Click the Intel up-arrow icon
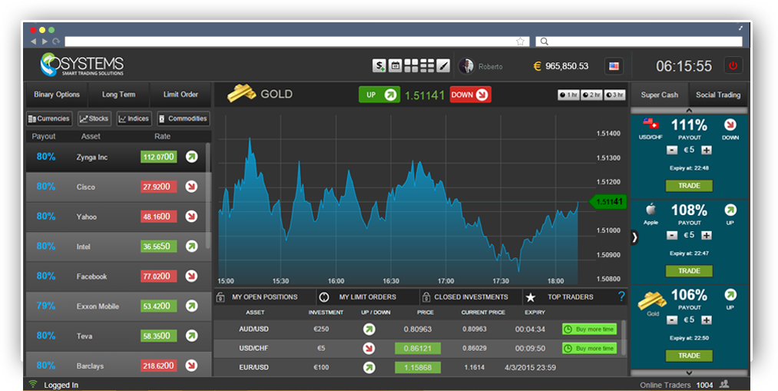Screen dimensions: 778x391 pyautogui.click(x=191, y=246)
